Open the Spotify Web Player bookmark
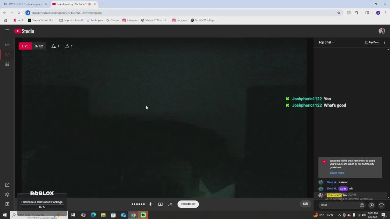The height and width of the screenshot is (219, 390). click(203, 20)
